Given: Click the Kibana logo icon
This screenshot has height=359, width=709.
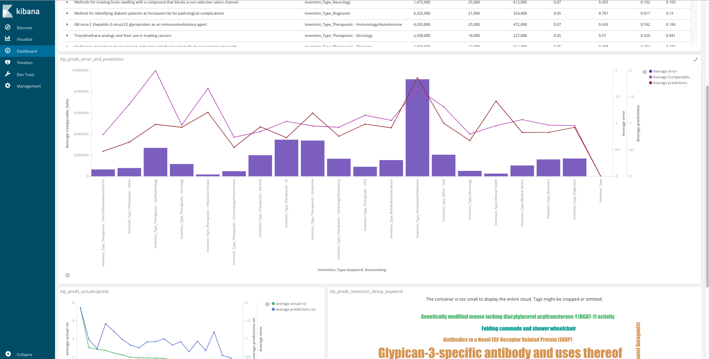Looking at the screenshot, I should point(8,11).
